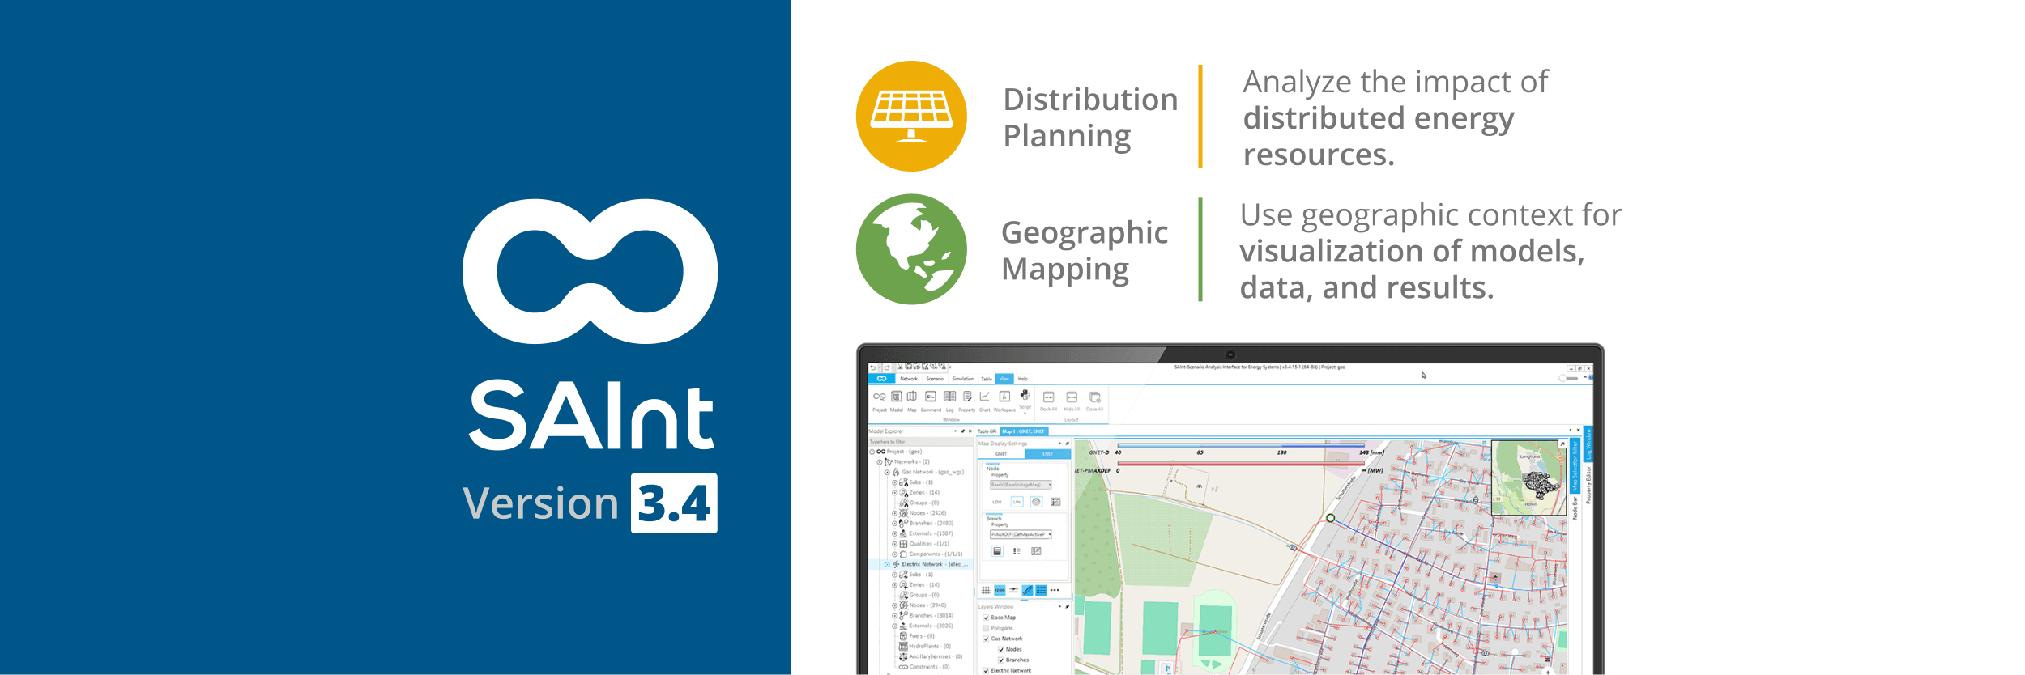2025x675 pixels.
Task: Click the Property window icon
Action: click(x=967, y=397)
